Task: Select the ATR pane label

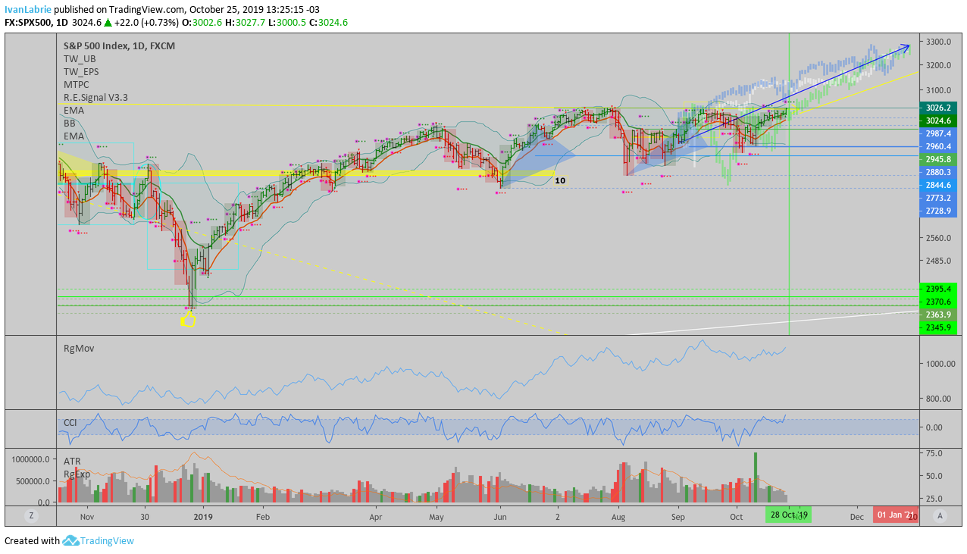Action: point(73,461)
